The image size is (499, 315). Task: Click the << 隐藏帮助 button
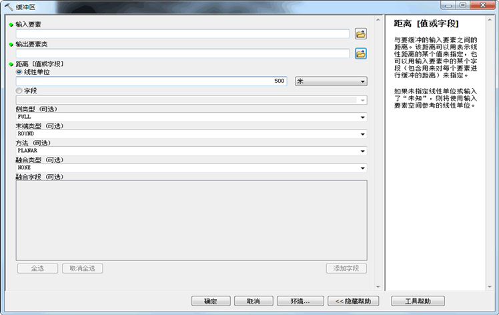click(x=354, y=301)
